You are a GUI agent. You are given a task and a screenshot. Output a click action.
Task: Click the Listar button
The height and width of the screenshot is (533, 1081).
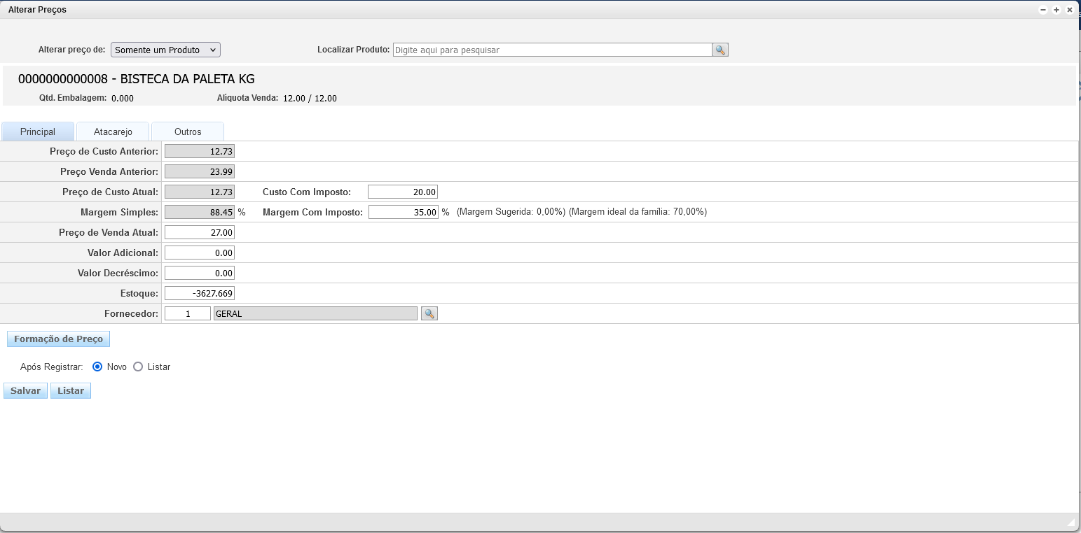click(x=71, y=391)
